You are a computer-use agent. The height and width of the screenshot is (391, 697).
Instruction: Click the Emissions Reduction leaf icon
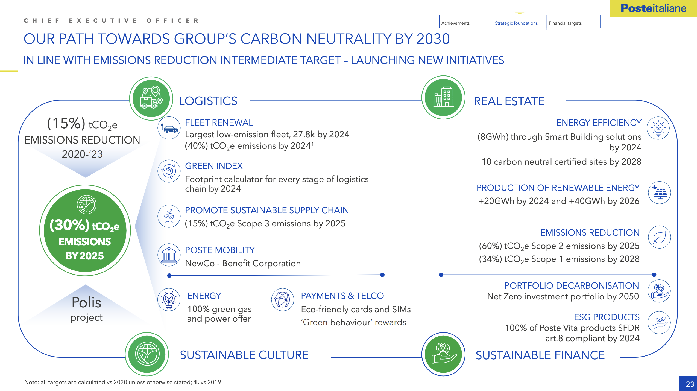point(659,237)
